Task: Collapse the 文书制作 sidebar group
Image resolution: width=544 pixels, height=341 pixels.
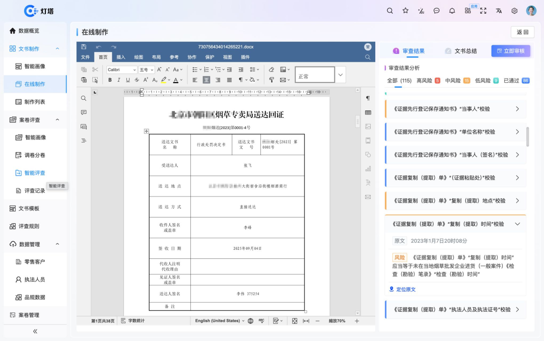Action: (x=57, y=49)
